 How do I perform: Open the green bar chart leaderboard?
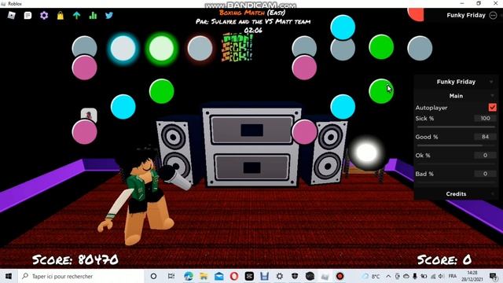point(93,16)
